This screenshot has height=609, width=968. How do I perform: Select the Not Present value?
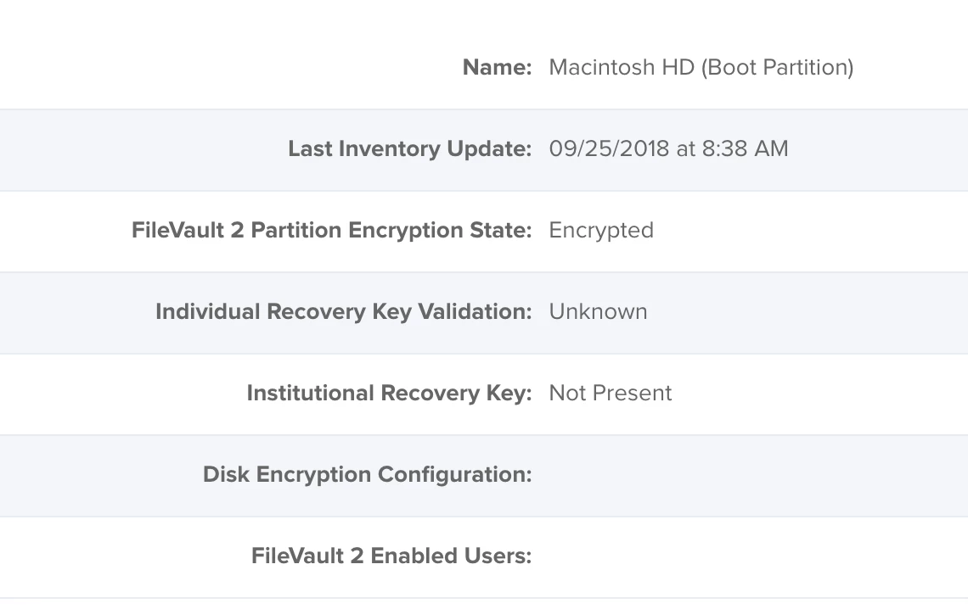(x=611, y=393)
